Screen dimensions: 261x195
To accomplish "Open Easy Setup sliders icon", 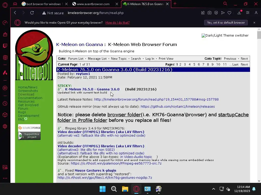I will 248,13.
